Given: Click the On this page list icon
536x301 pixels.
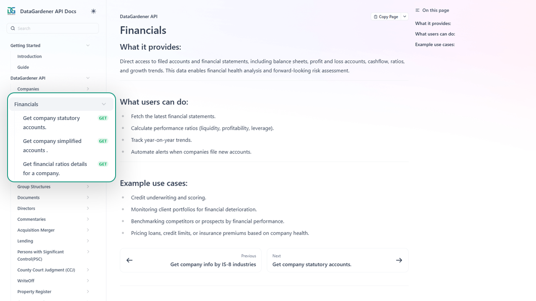Looking at the screenshot, I should click(417, 10).
